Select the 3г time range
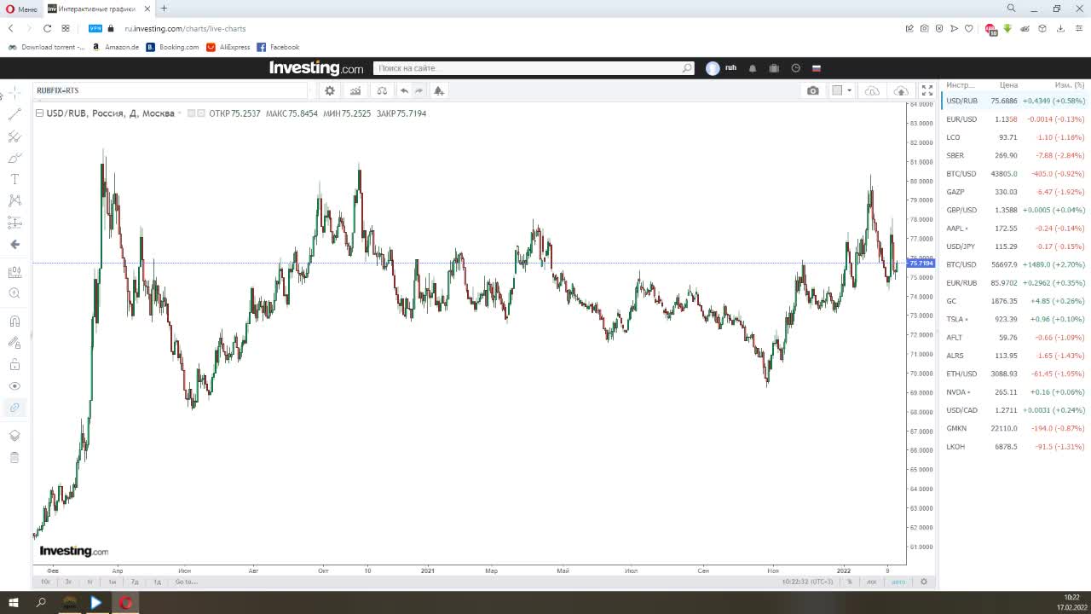The height and width of the screenshot is (614, 1091). point(68,582)
